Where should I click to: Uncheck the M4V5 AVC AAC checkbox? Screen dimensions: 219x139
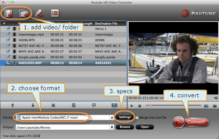(x=8, y=51)
